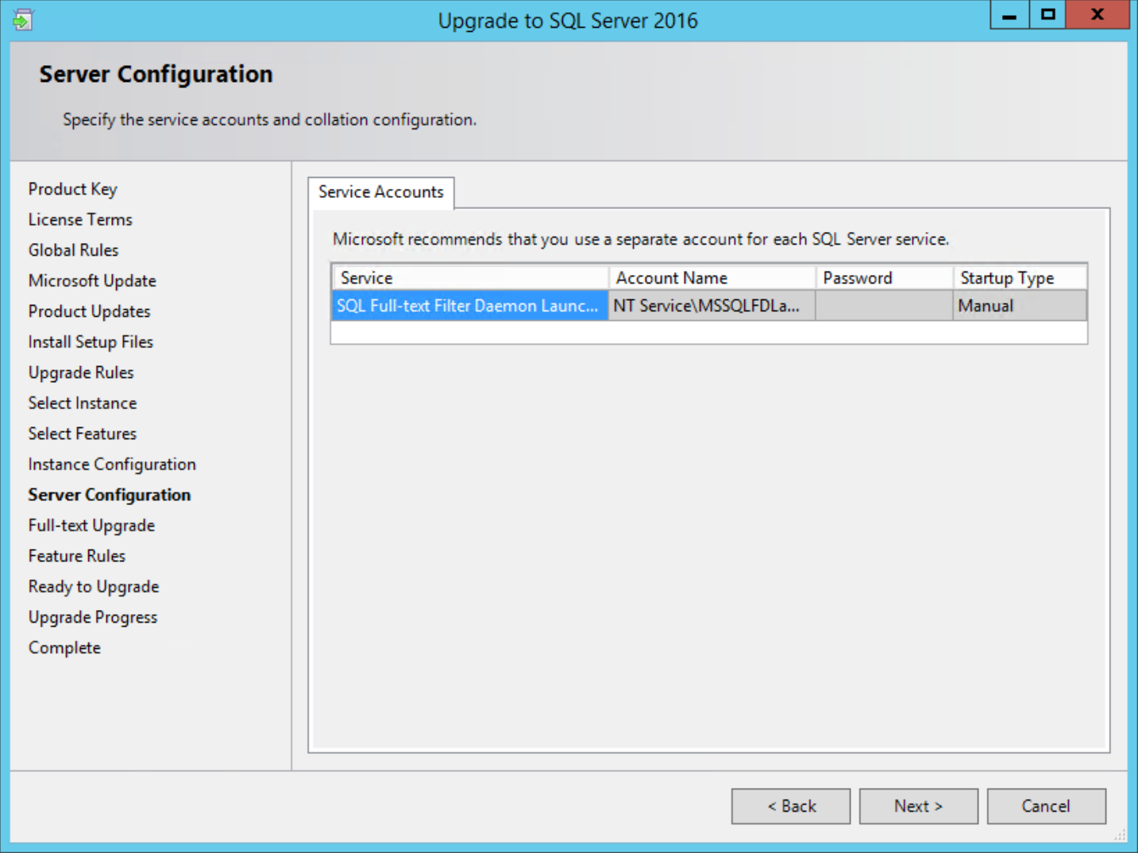Image resolution: width=1138 pixels, height=853 pixels.
Task: Go back with the < Back button
Action: (791, 806)
